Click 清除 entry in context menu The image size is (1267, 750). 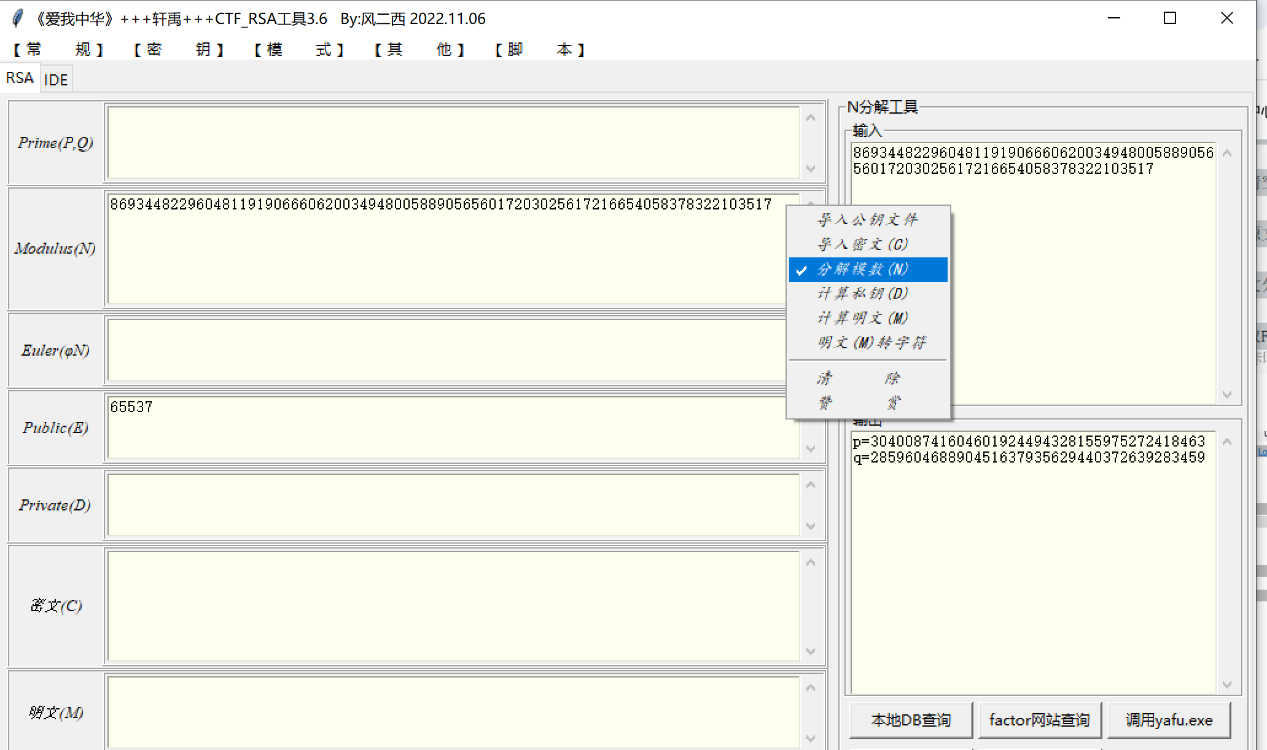(x=859, y=378)
